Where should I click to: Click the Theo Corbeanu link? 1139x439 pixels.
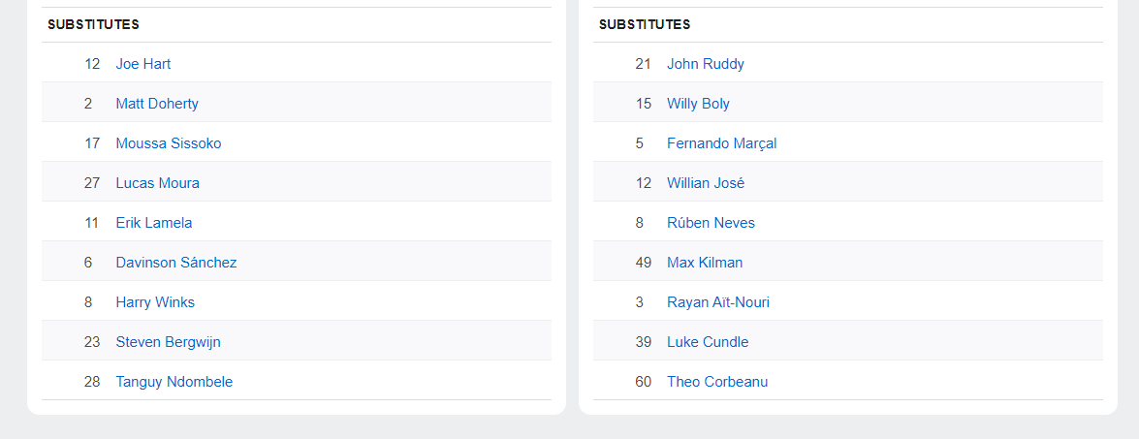(x=717, y=382)
